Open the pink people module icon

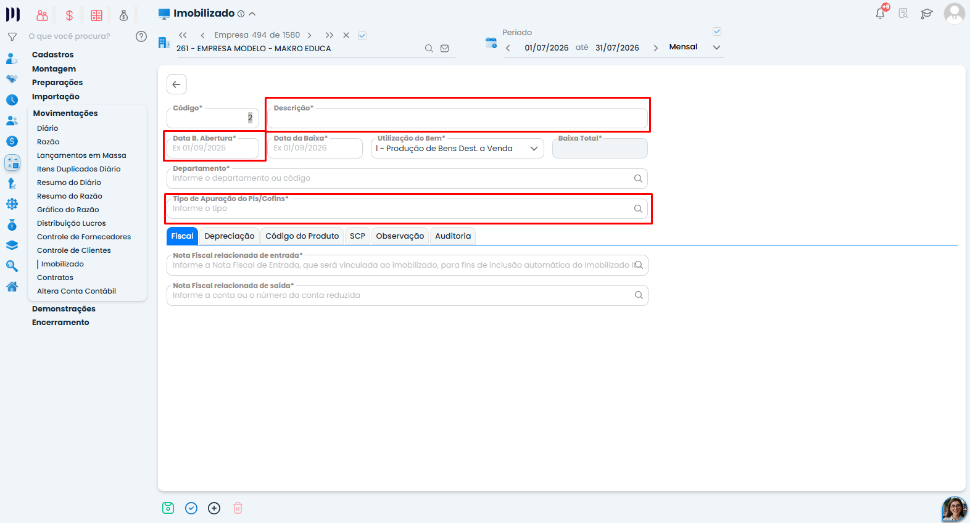point(42,15)
